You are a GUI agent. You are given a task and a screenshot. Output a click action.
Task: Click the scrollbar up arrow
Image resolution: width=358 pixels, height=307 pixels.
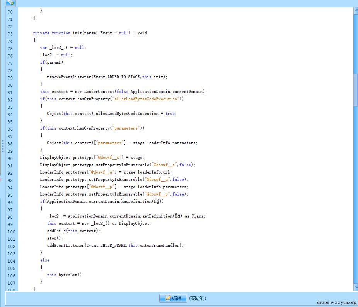356,11
